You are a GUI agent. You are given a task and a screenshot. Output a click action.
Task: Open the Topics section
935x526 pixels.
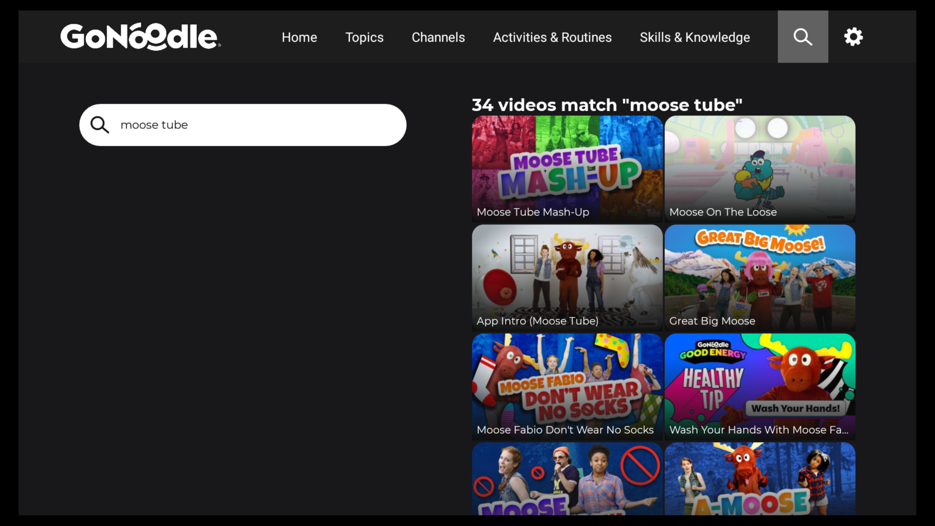(364, 37)
